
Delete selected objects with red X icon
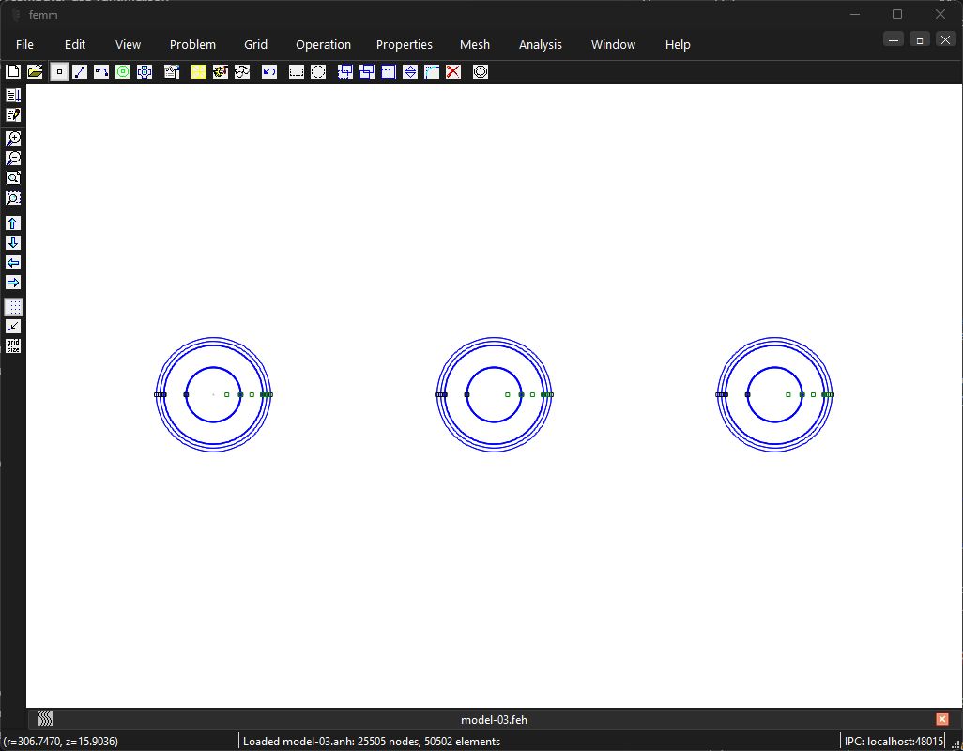click(453, 72)
